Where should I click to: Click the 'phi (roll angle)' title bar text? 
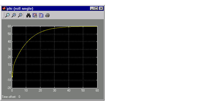[x=20, y=8]
